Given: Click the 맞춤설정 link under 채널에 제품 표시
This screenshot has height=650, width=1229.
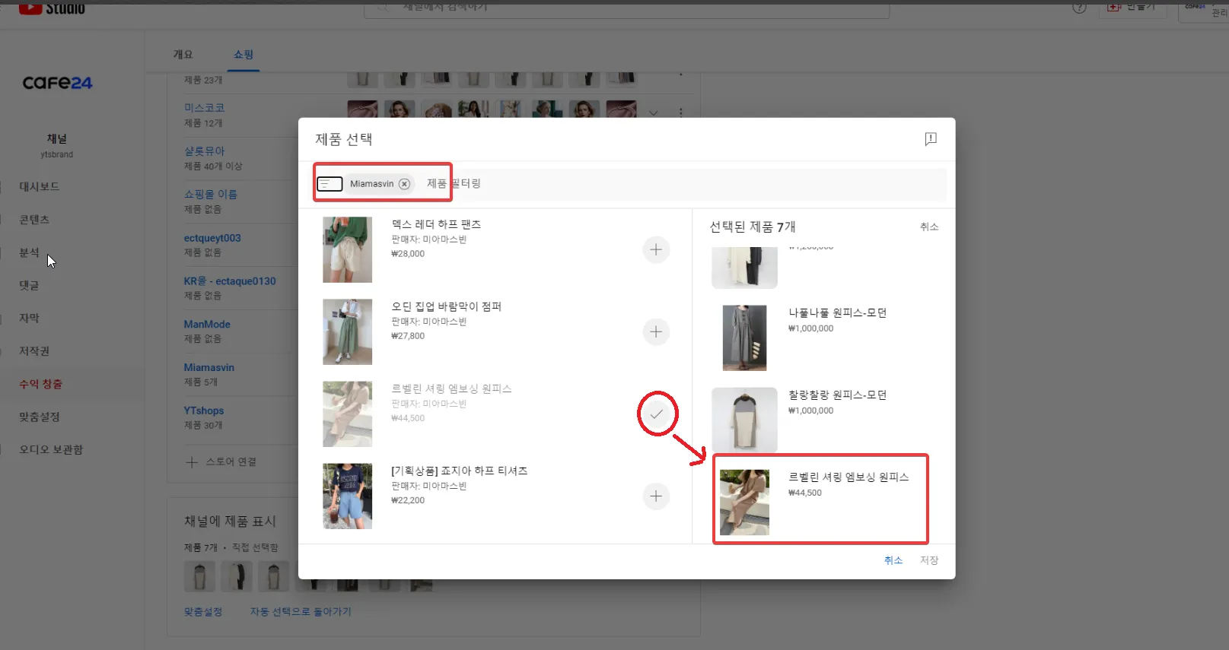Looking at the screenshot, I should 203,611.
